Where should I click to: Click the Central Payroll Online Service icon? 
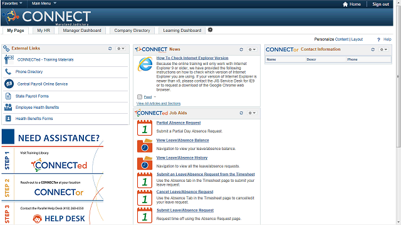[x=9, y=84]
